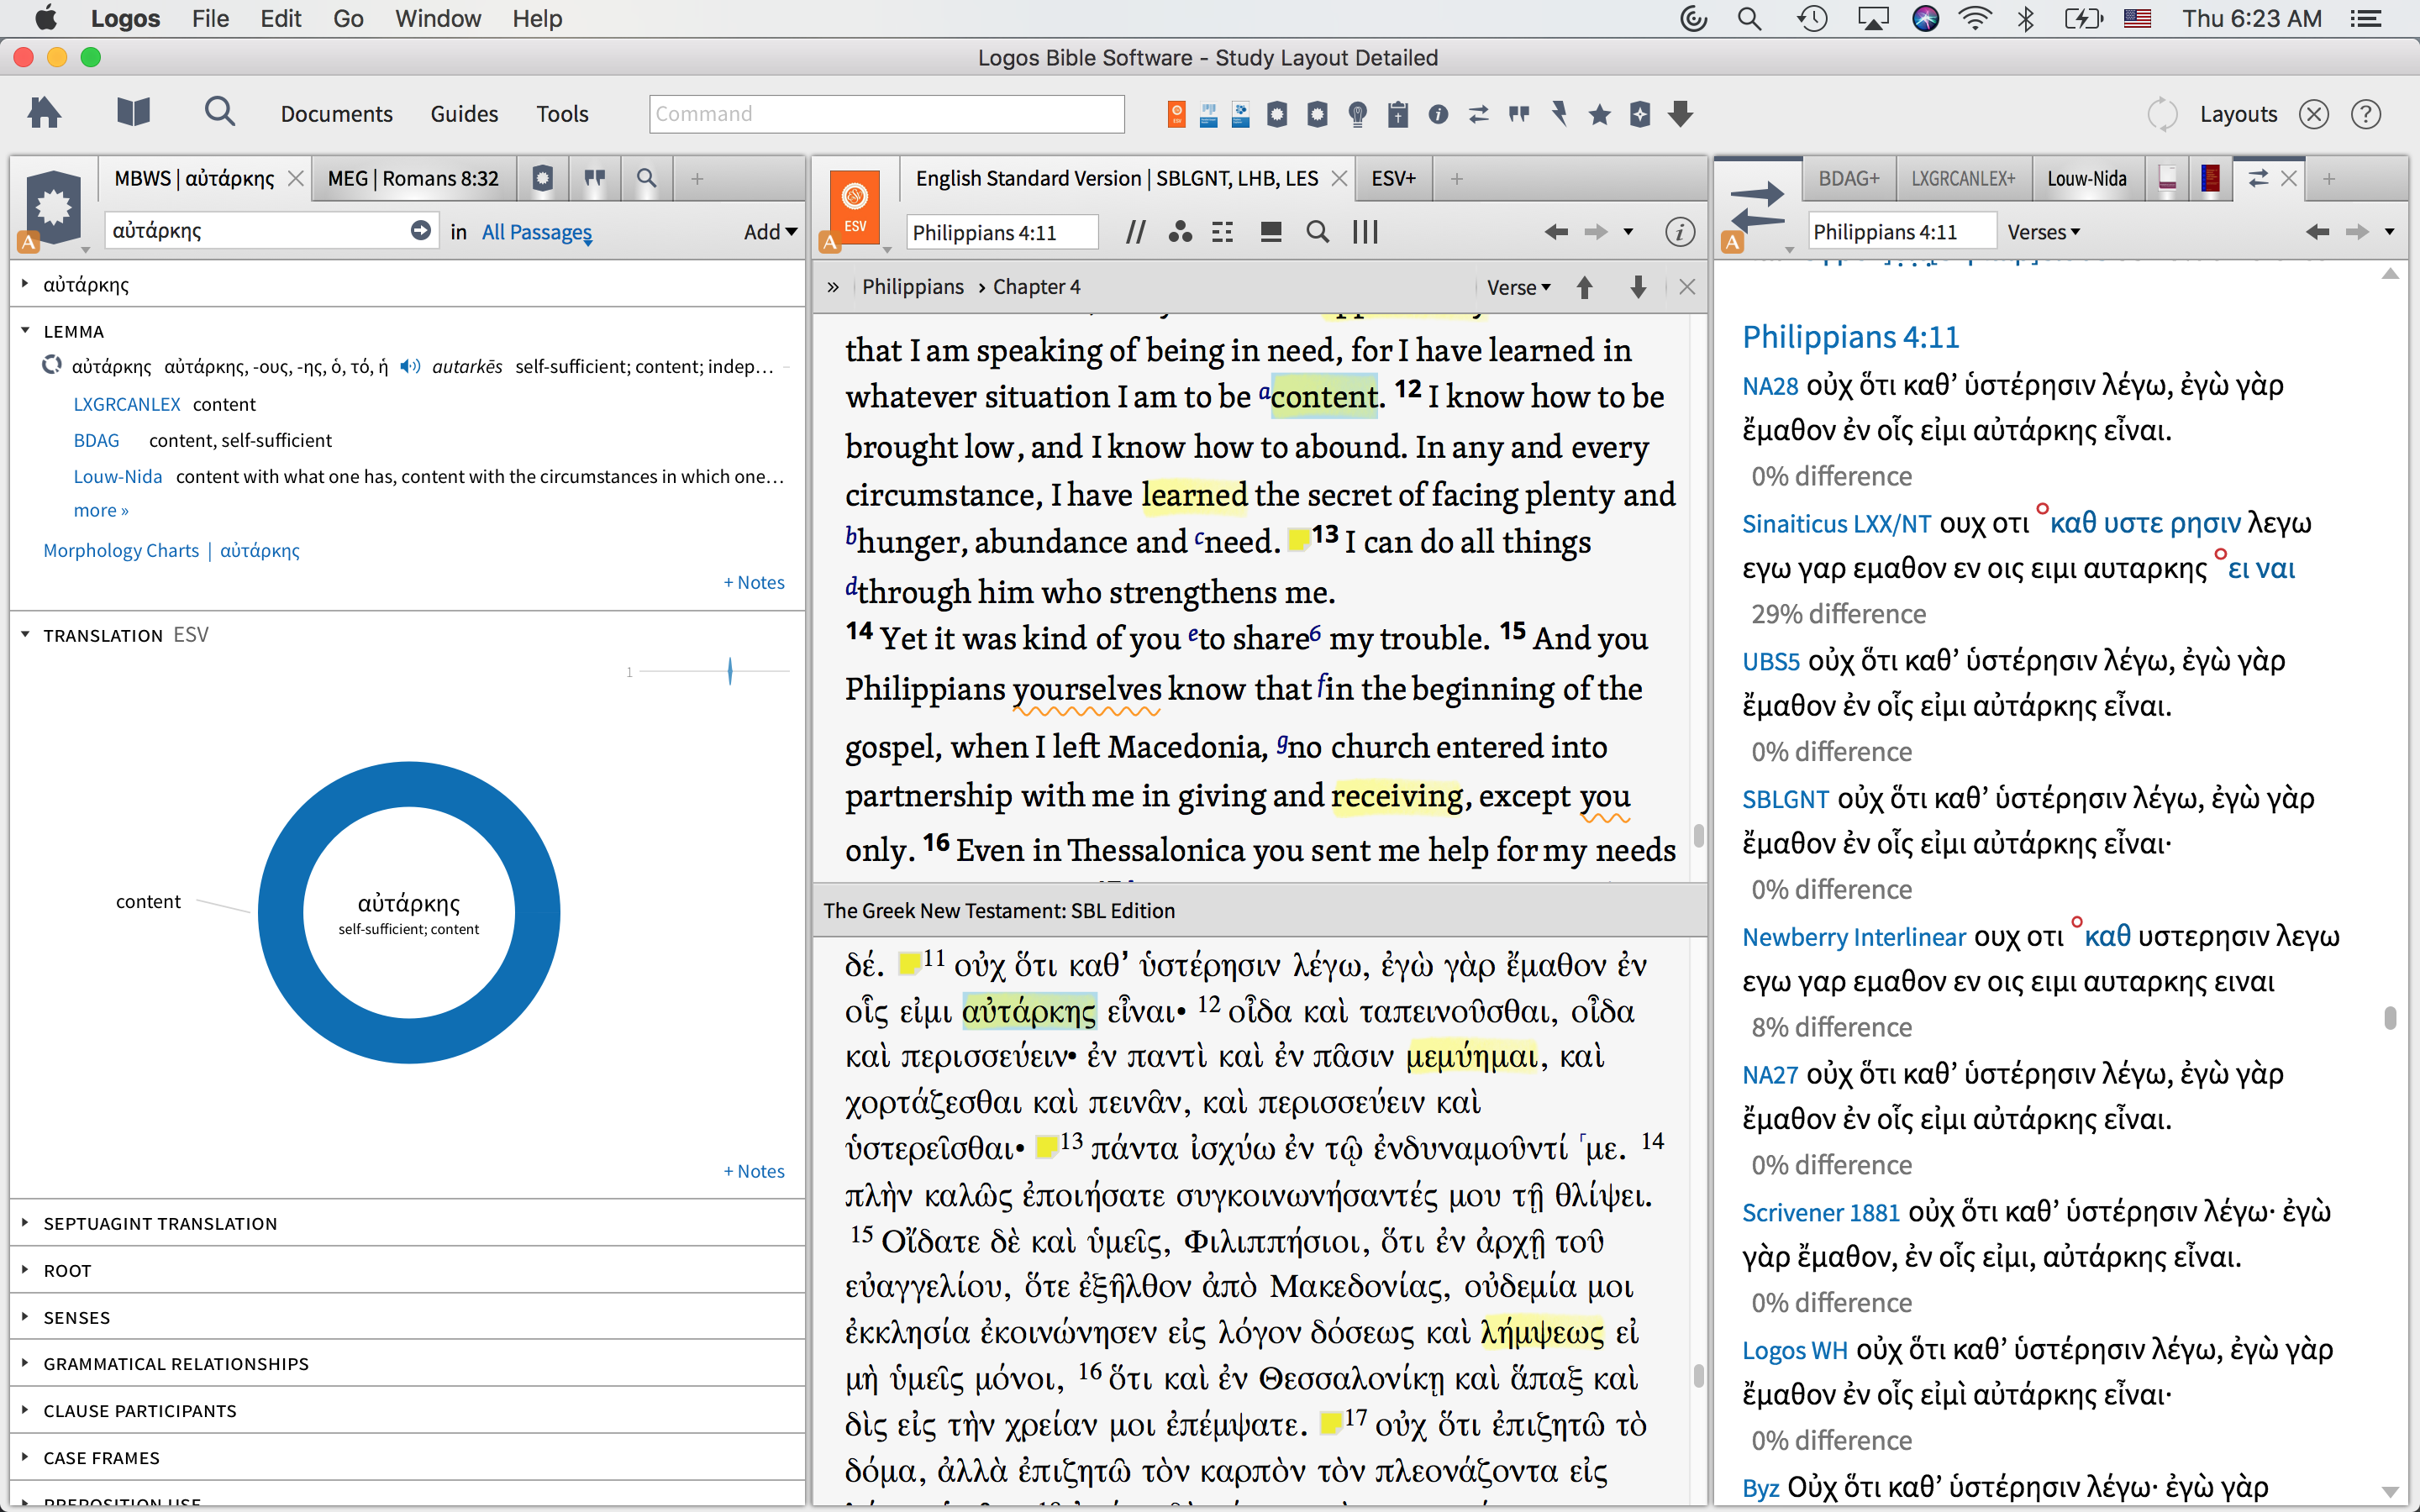Jump to previous verse with up arrow
Image resolution: width=2420 pixels, height=1512 pixels.
pos(1584,288)
